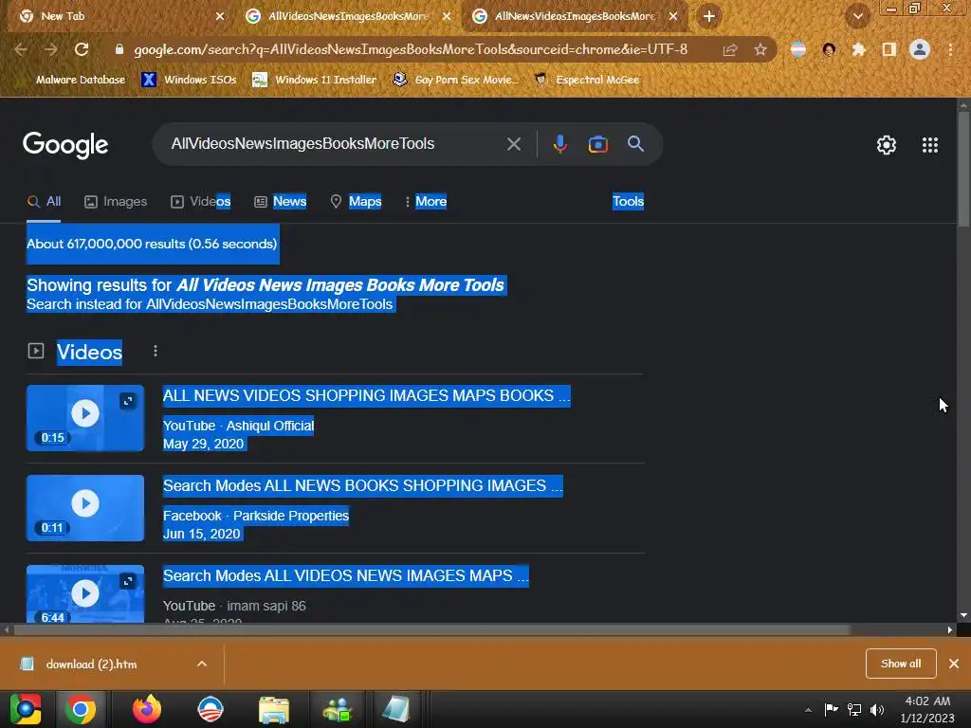Open the share this page icon in address bar
Viewport: 971px width, 728px height.
click(730, 49)
